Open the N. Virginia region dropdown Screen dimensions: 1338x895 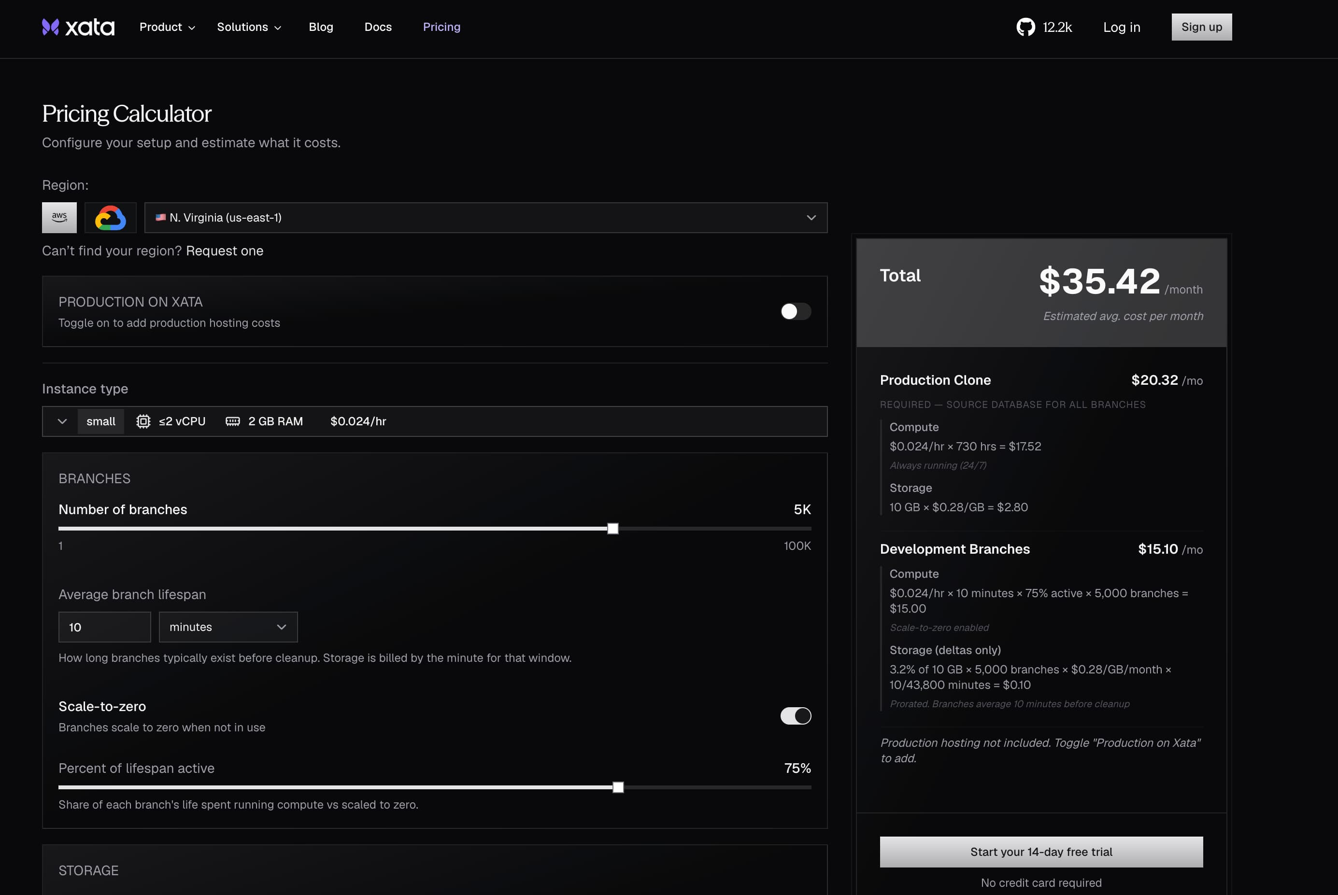click(x=485, y=217)
